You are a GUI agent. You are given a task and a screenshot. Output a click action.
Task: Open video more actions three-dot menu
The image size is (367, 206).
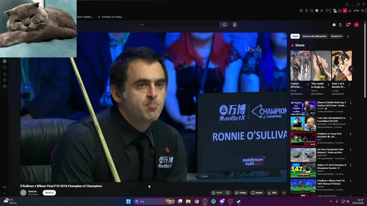[x=284, y=193]
